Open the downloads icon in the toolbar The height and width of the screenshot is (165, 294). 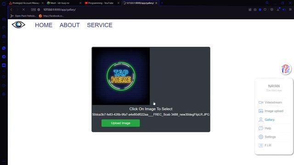pyautogui.click(x=278, y=9)
